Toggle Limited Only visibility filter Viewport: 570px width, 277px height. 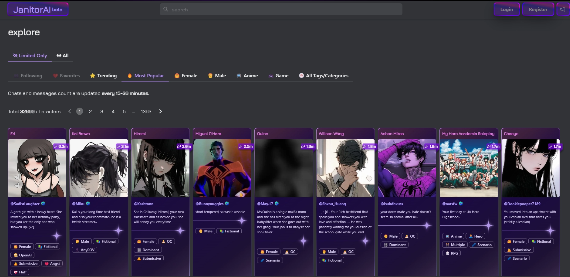[30, 55]
